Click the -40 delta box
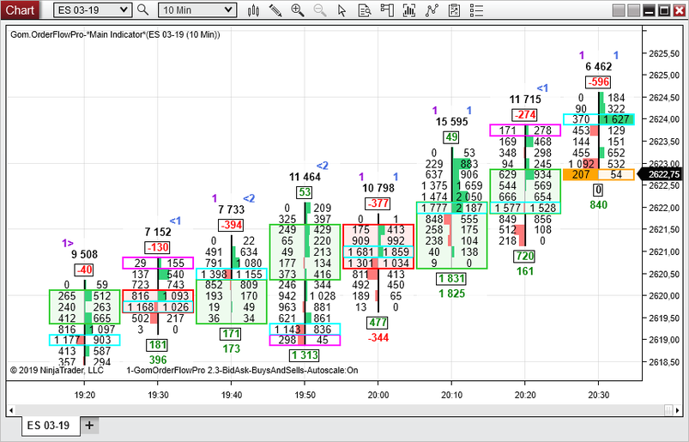 (83, 269)
